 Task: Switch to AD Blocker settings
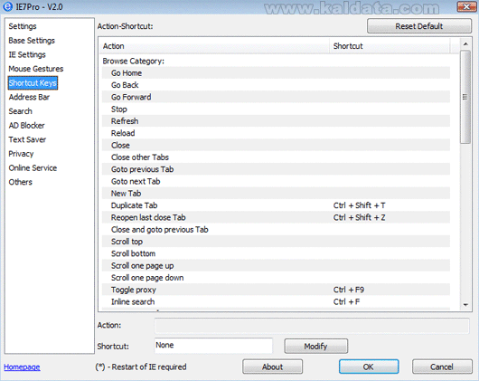[x=26, y=126]
